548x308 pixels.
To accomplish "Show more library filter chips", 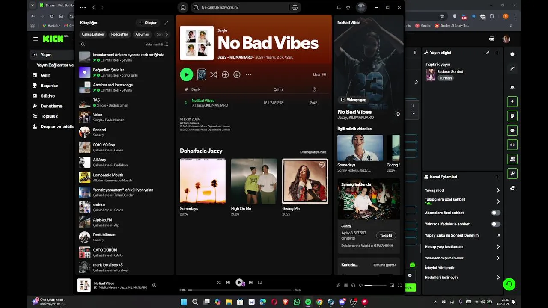I will tap(167, 34).
